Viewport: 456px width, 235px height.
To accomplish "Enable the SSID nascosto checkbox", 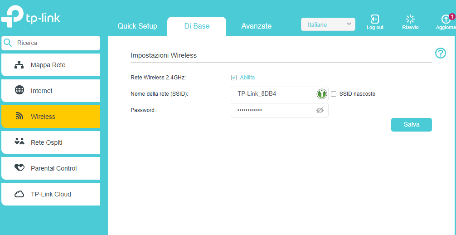I will click(x=334, y=94).
